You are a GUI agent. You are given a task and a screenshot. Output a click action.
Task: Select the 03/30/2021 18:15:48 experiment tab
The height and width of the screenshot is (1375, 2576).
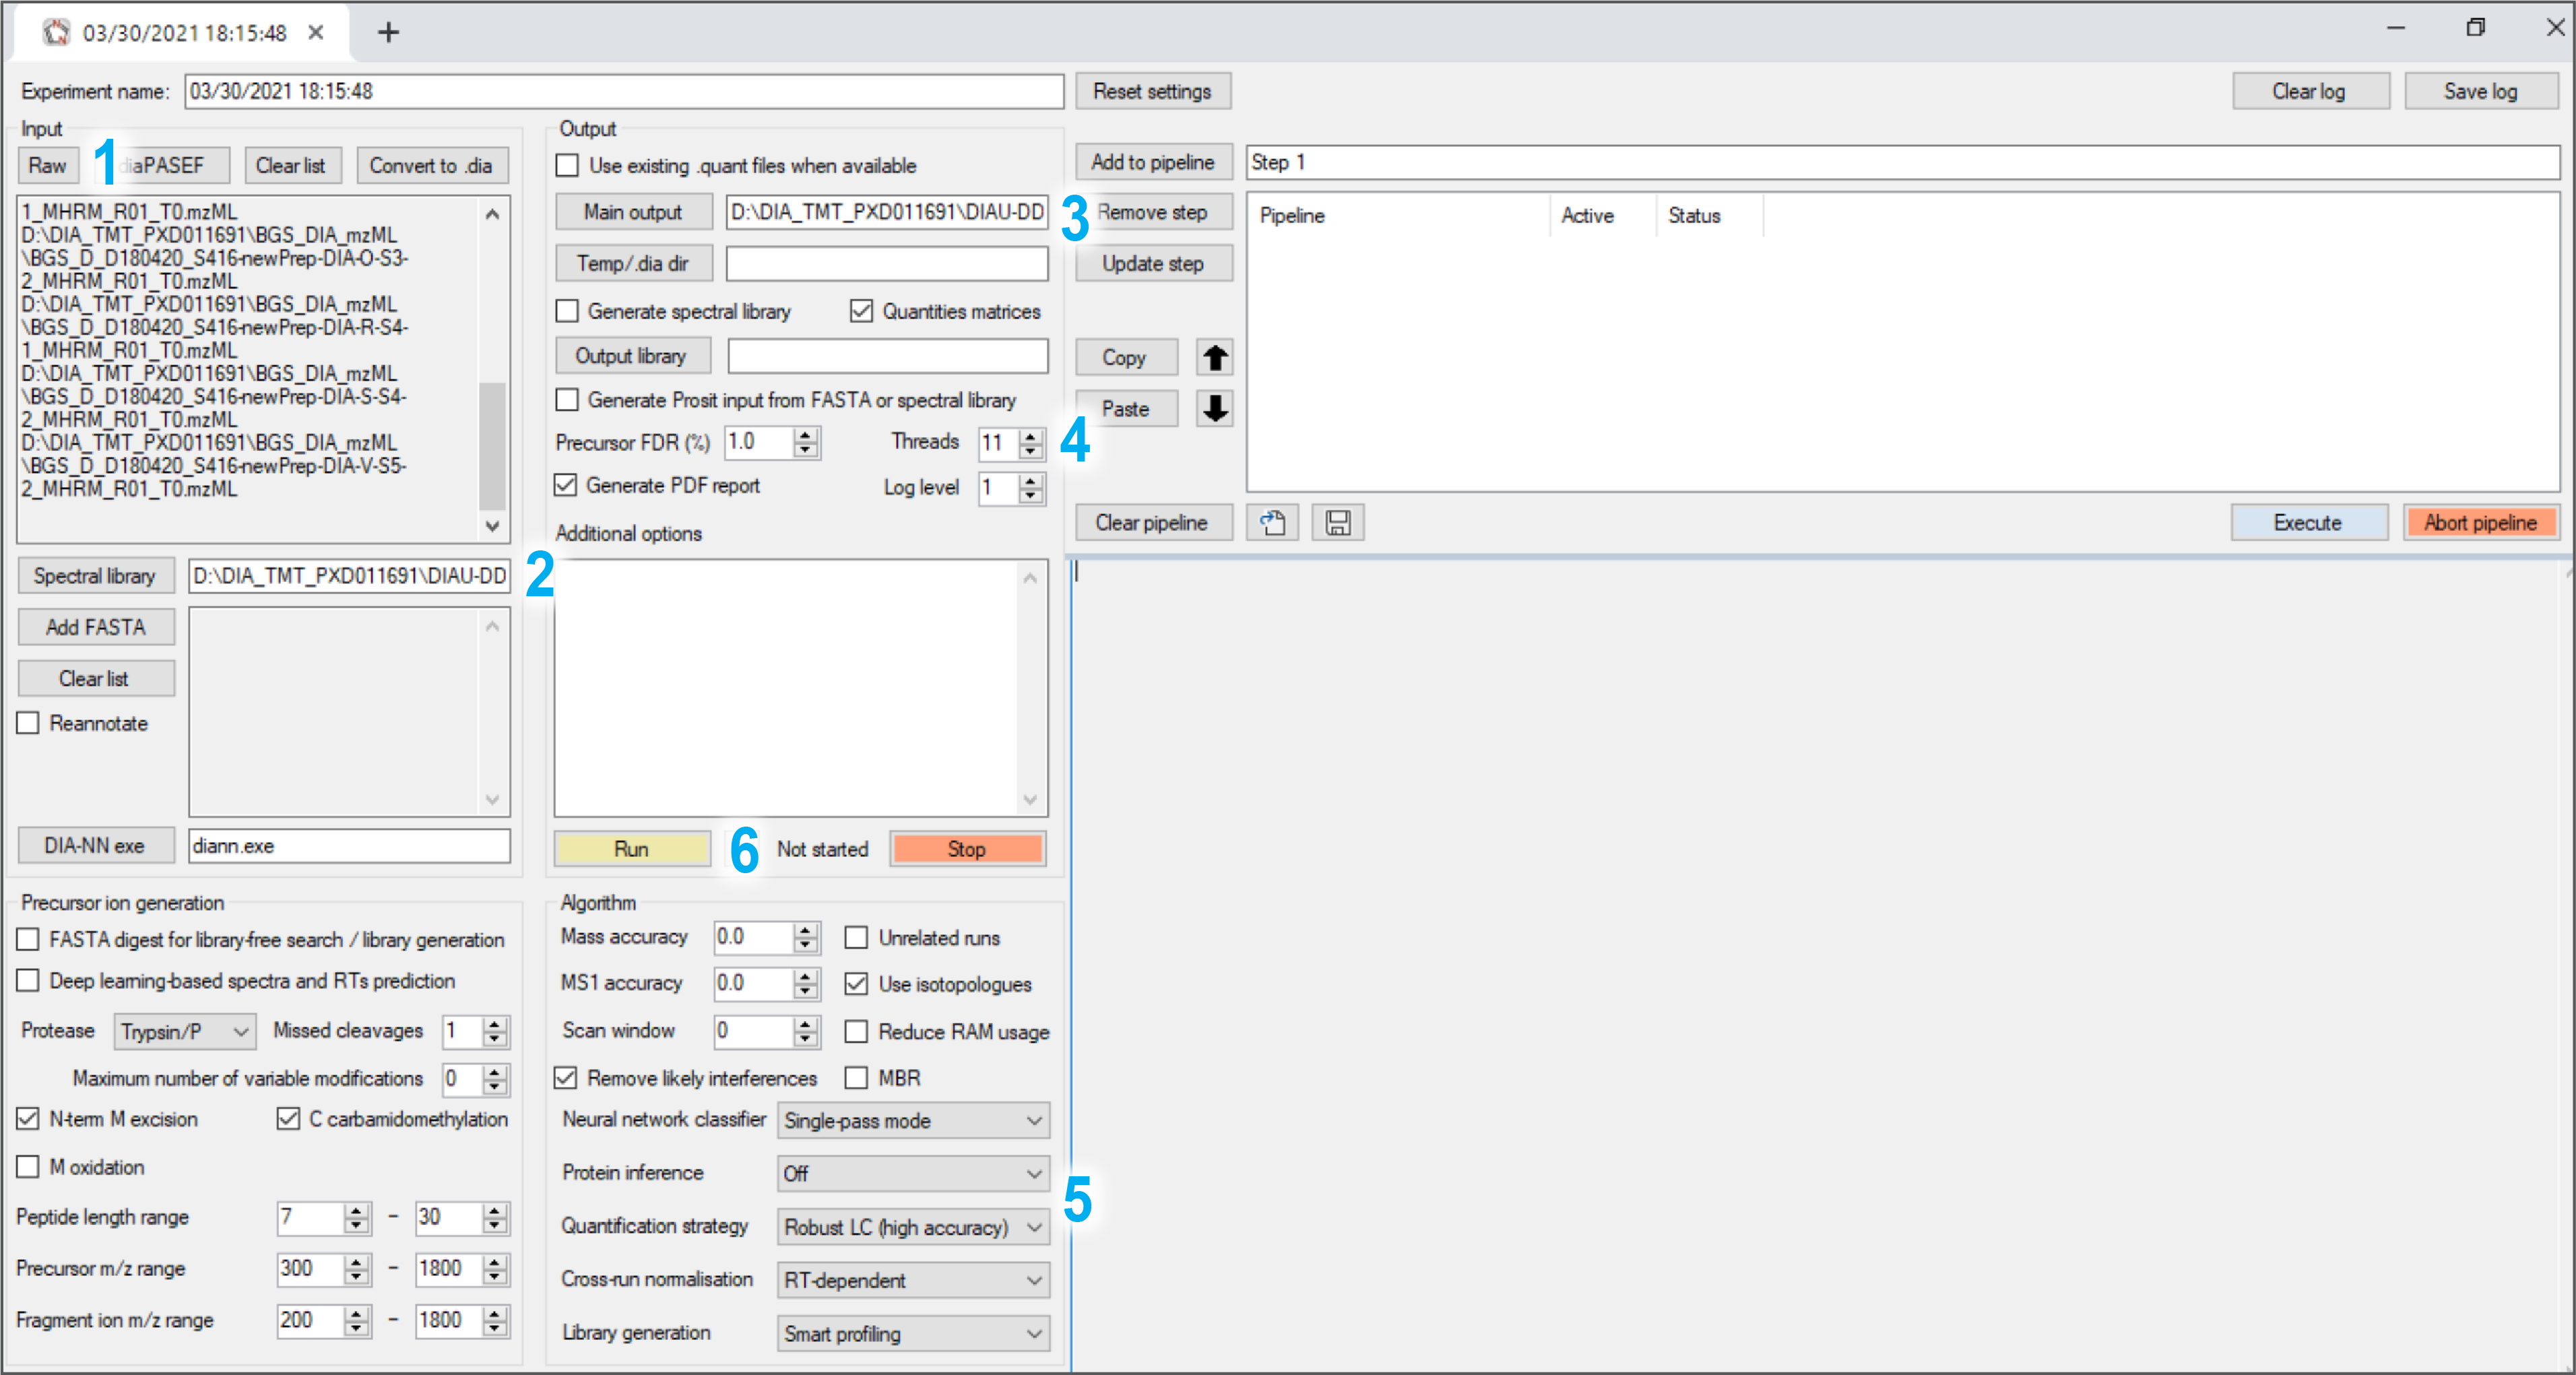184,32
